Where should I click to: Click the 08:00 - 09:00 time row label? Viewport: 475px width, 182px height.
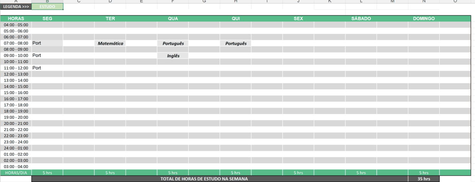16,49
